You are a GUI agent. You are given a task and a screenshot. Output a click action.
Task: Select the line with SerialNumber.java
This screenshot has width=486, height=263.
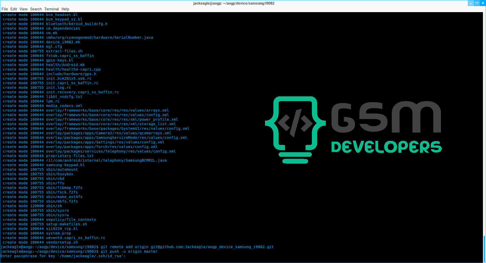tap(78, 38)
